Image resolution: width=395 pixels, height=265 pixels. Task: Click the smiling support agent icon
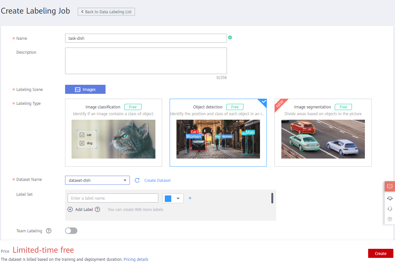pyautogui.click(x=390, y=198)
